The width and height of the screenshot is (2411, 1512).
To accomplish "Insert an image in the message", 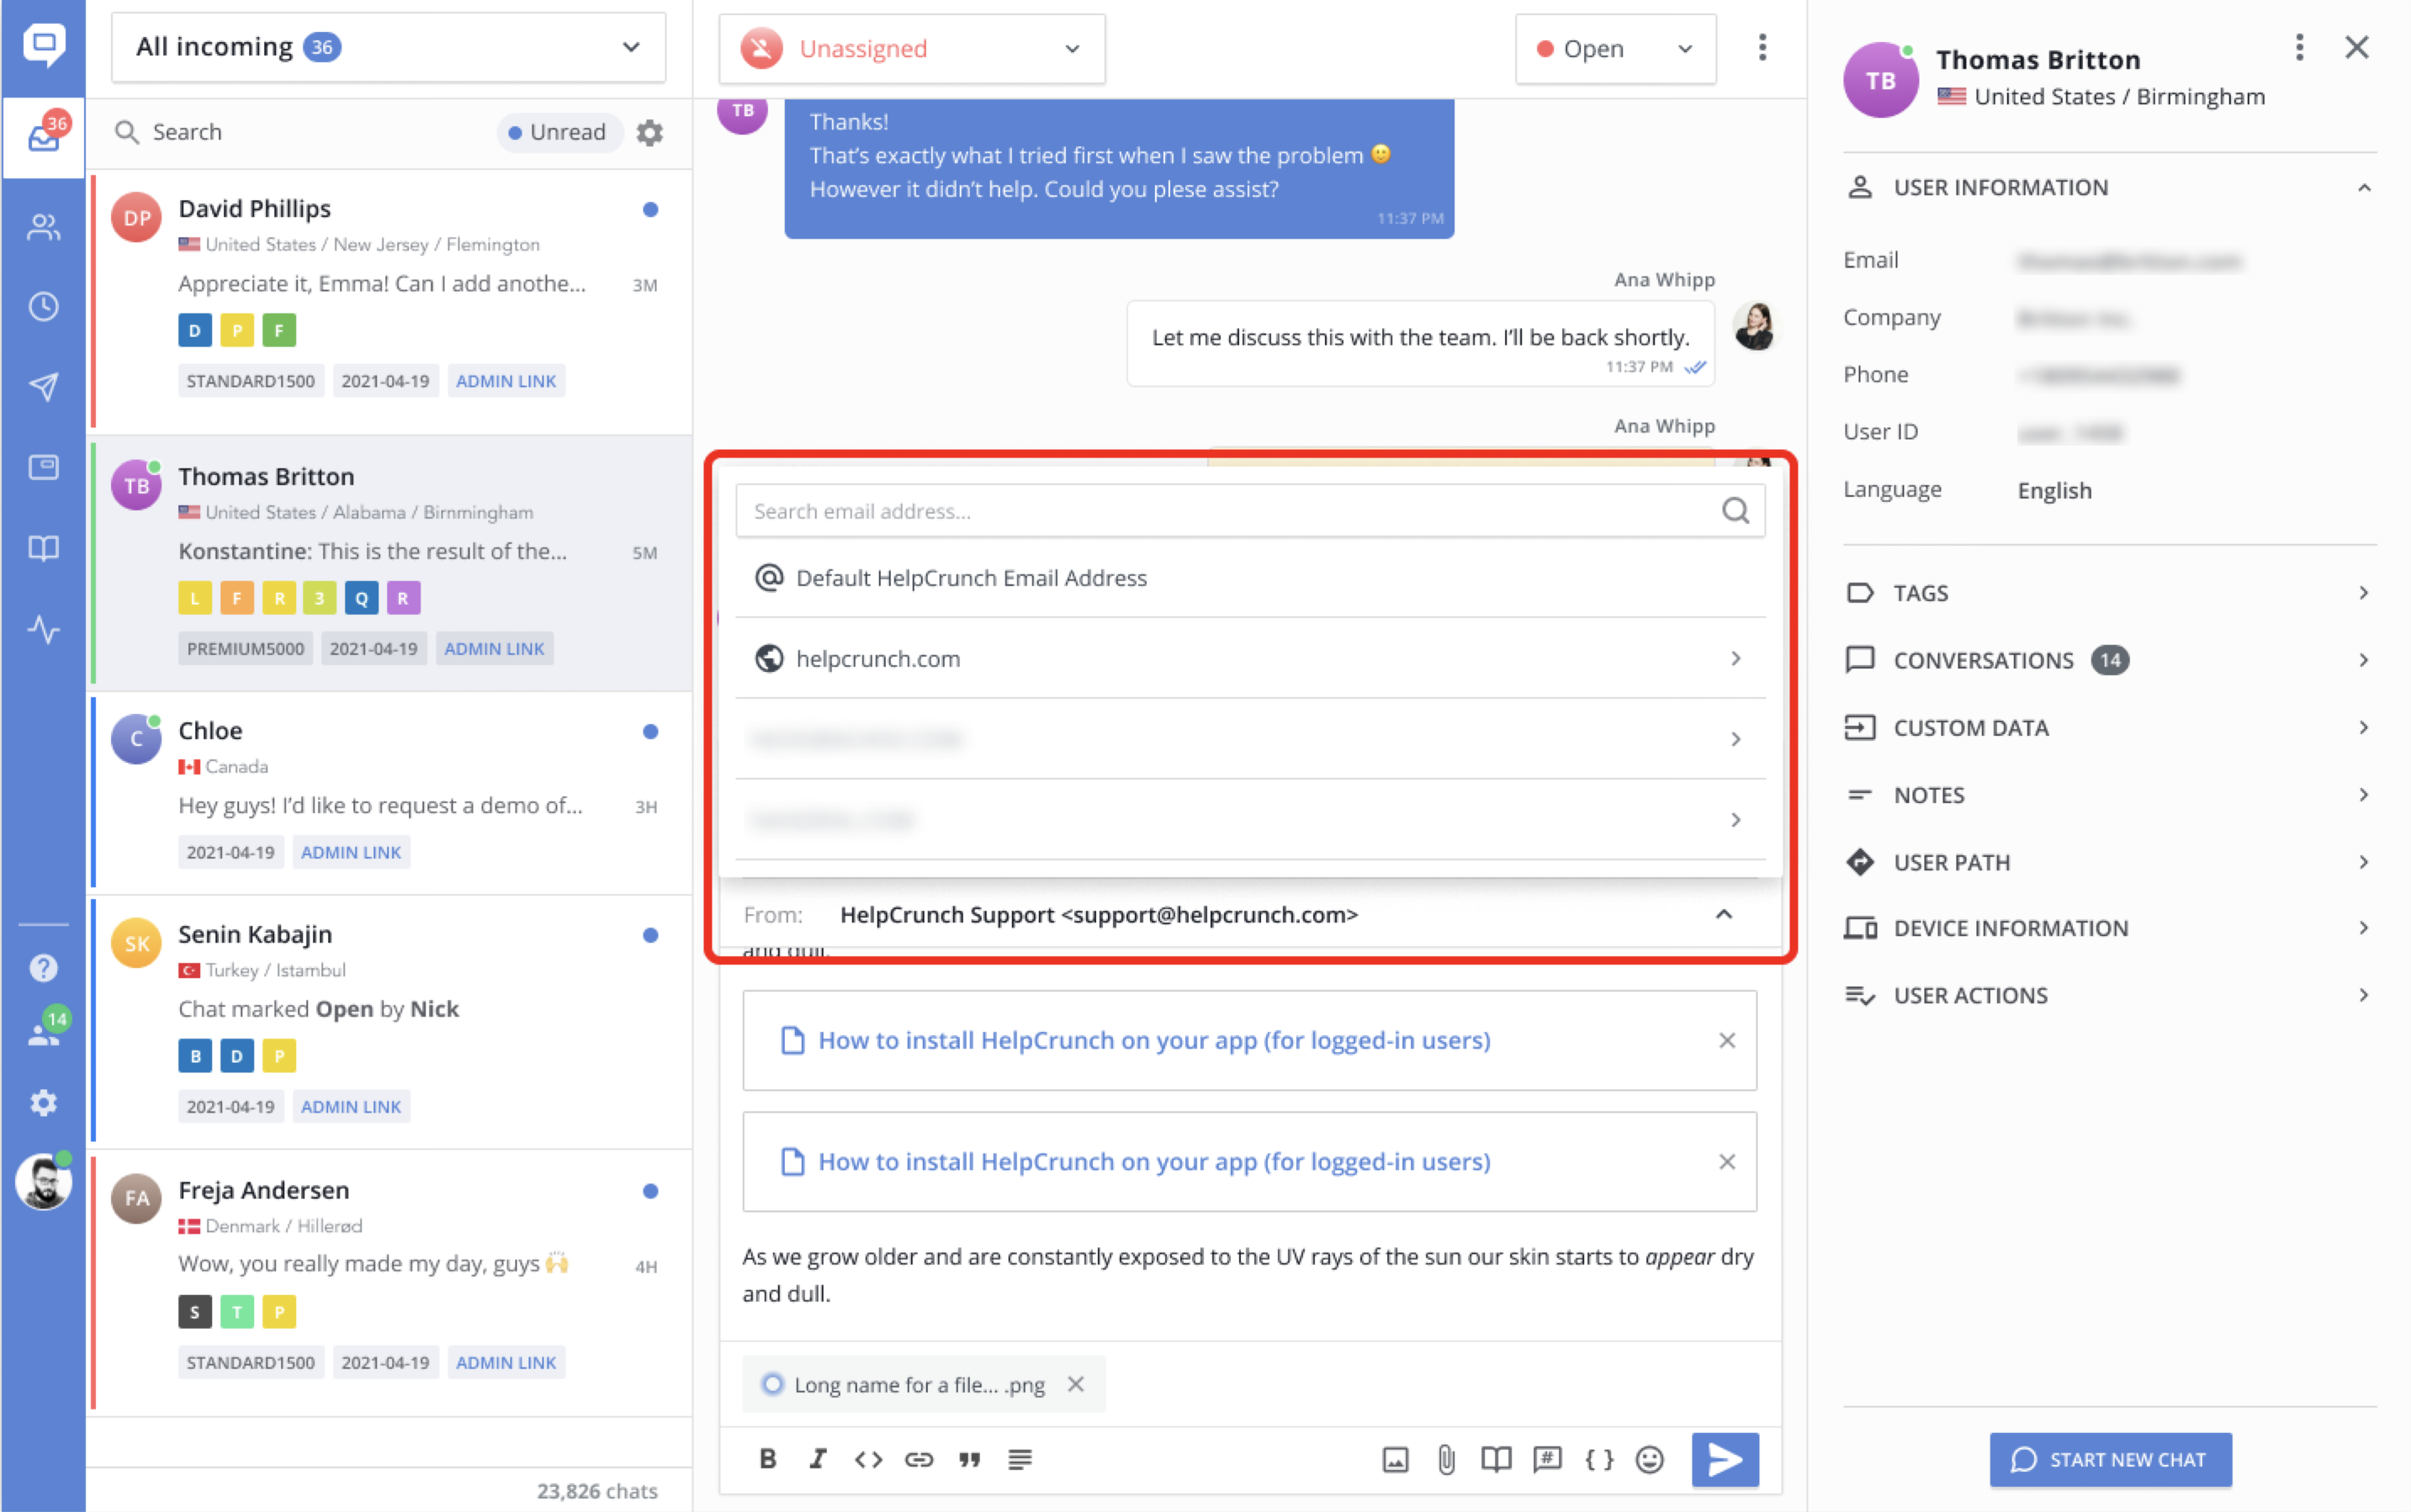I will (x=1396, y=1459).
